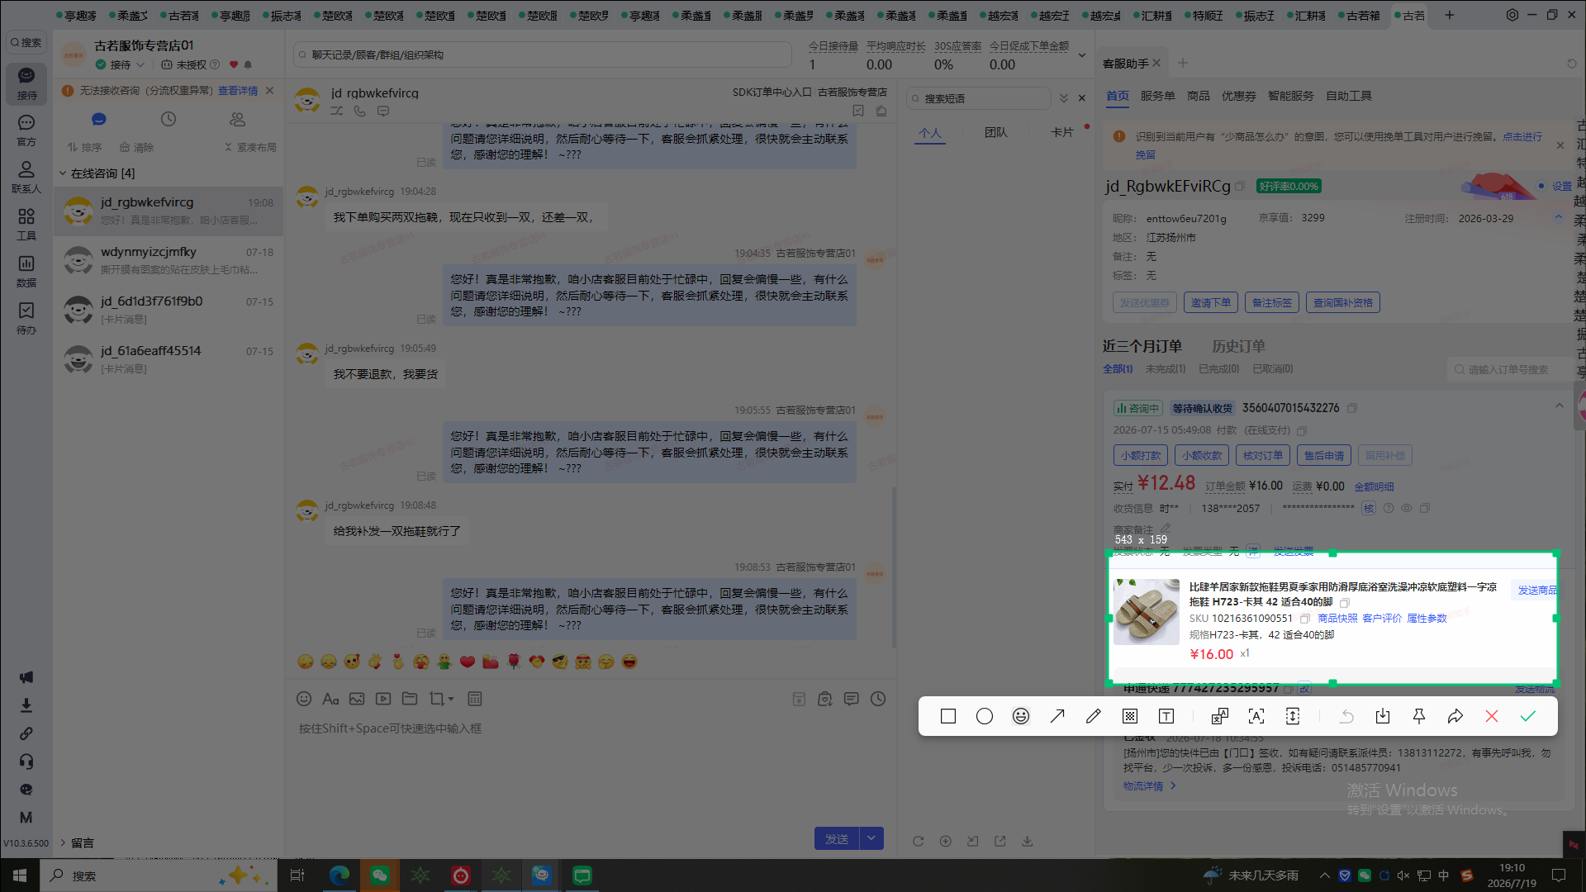Click the 邀请下单 button
This screenshot has width=1586, height=892.
coord(1211,303)
